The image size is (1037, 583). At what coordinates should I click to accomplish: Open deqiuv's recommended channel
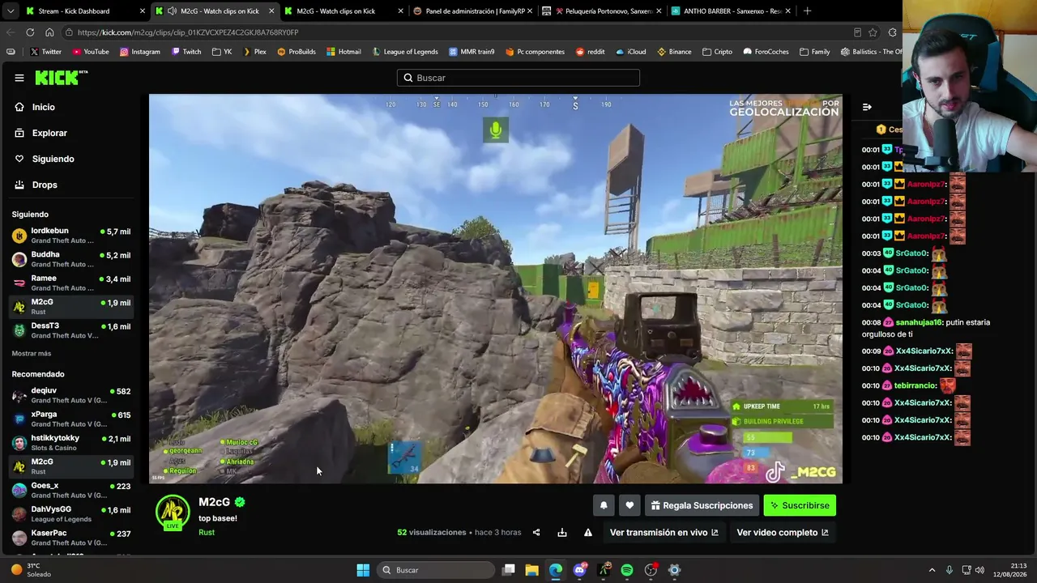pos(71,395)
